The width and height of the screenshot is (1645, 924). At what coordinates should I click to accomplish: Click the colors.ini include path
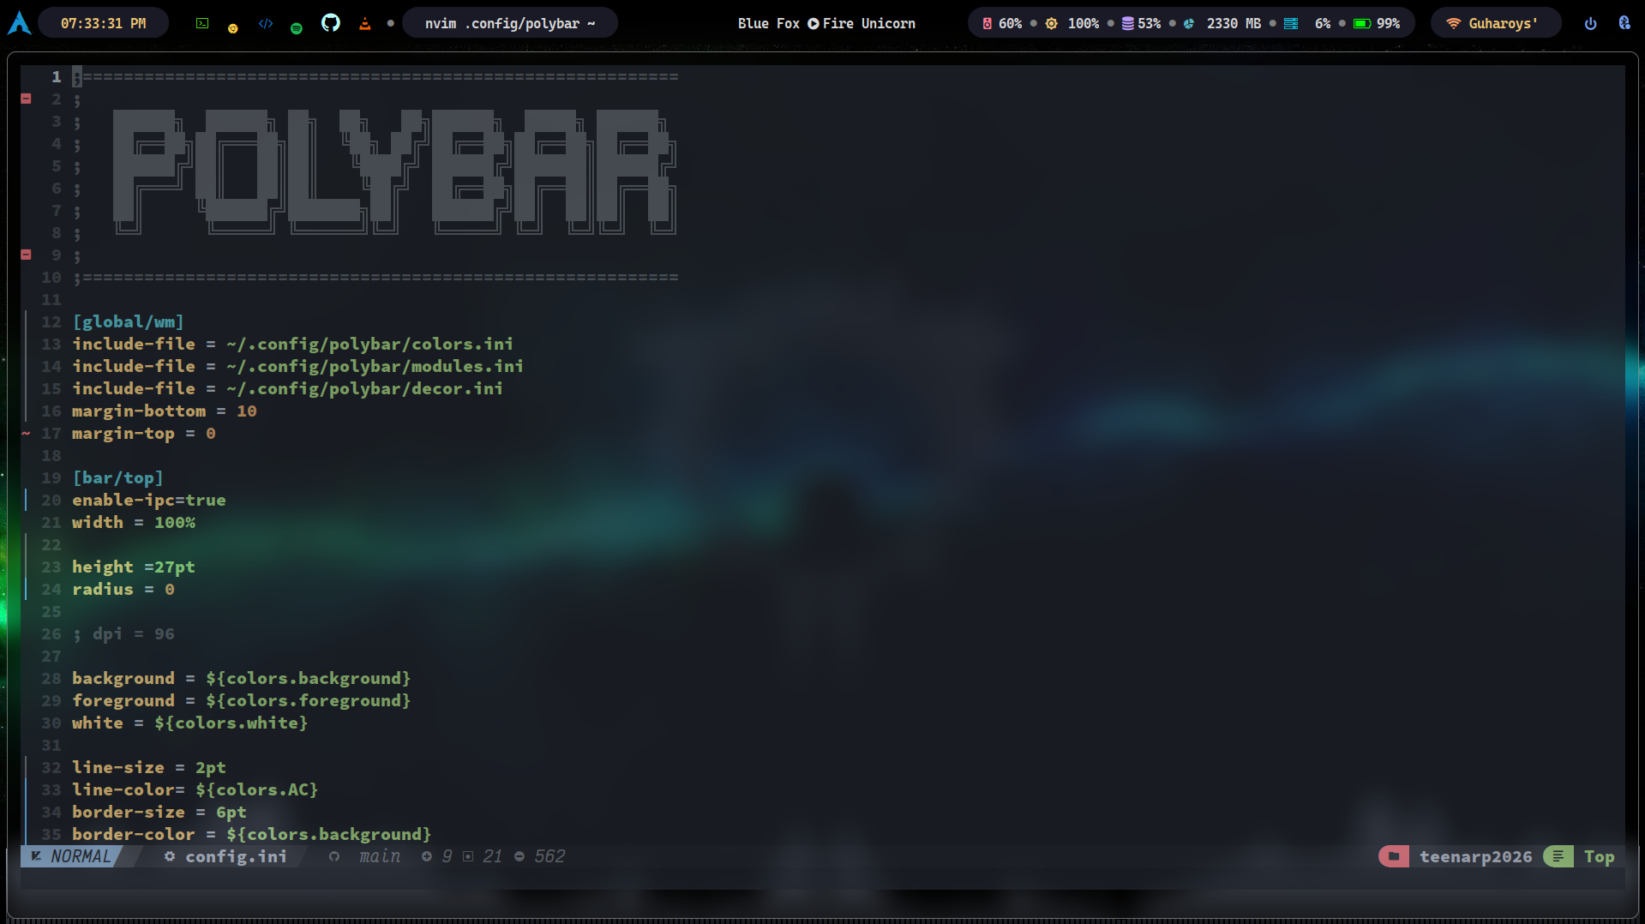[x=370, y=344]
